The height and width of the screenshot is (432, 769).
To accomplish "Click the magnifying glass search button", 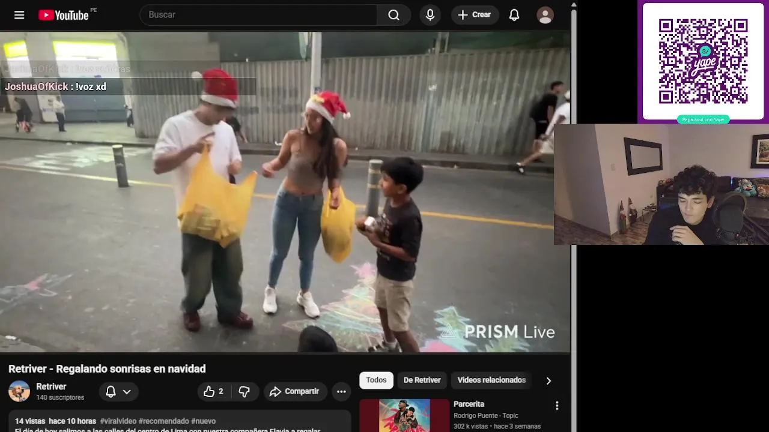I will point(394,15).
